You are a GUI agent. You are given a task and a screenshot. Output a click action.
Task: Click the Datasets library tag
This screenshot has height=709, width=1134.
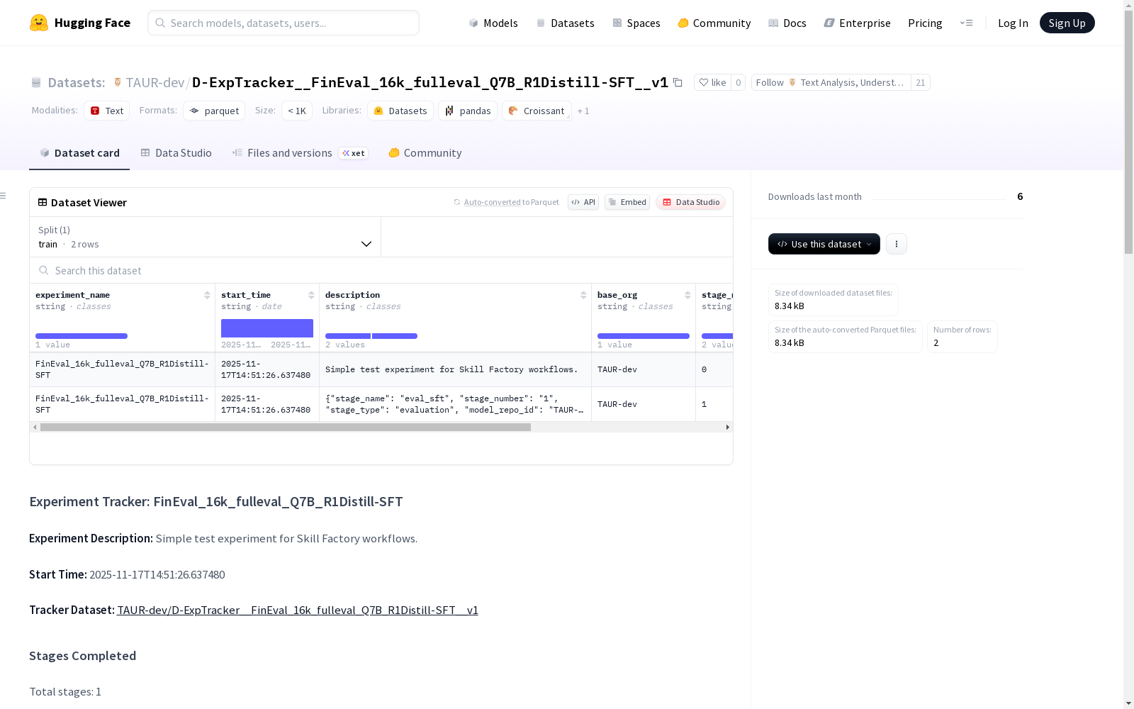point(400,111)
